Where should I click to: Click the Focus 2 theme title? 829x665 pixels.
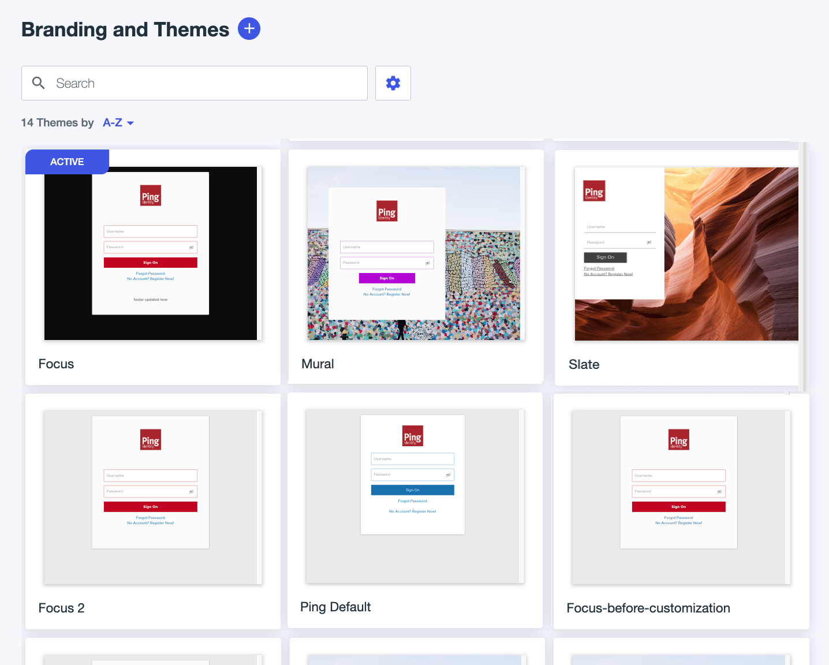click(x=61, y=608)
